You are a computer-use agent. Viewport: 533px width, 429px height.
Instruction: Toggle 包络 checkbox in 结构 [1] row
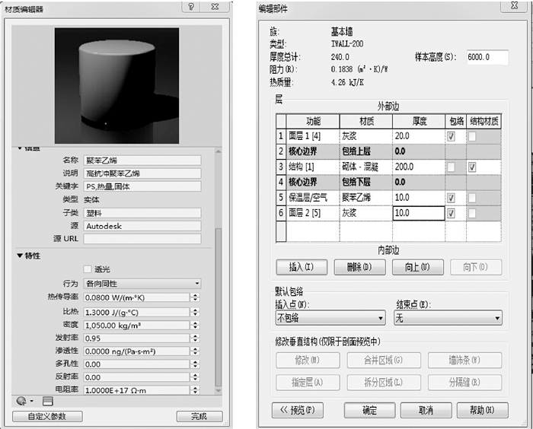[x=451, y=167]
